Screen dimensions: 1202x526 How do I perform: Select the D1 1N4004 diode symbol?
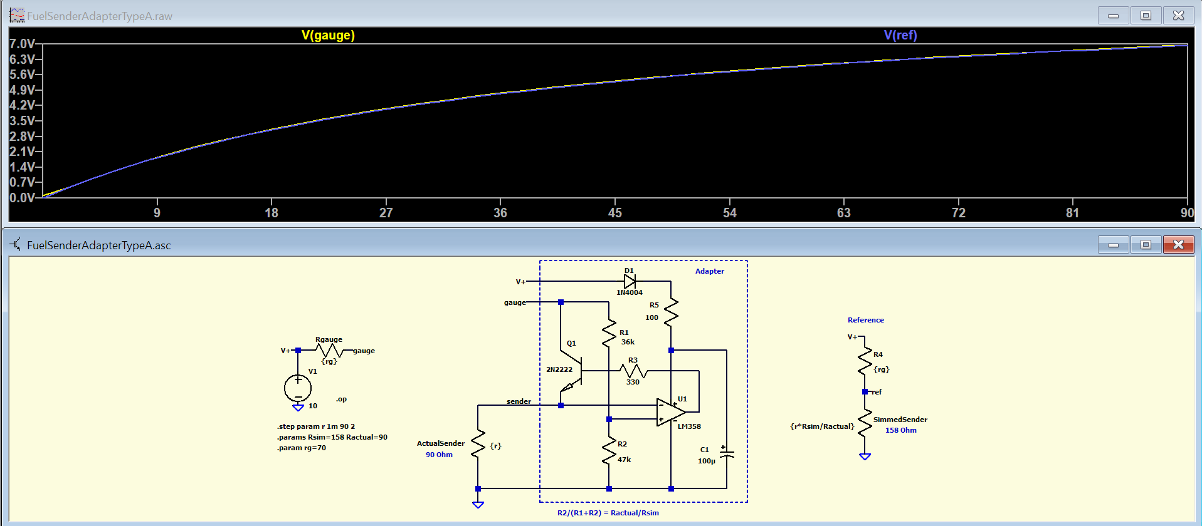[630, 282]
